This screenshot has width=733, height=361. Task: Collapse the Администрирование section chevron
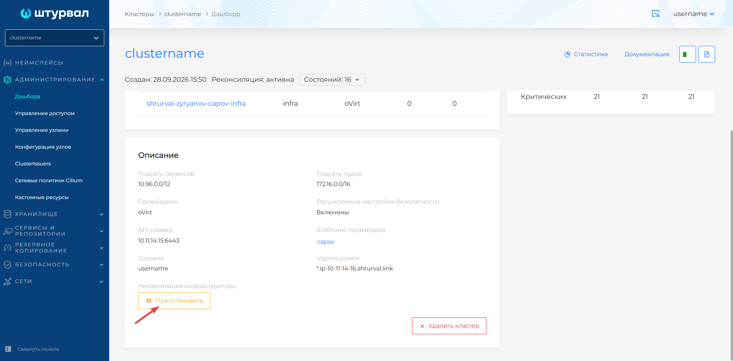point(102,79)
